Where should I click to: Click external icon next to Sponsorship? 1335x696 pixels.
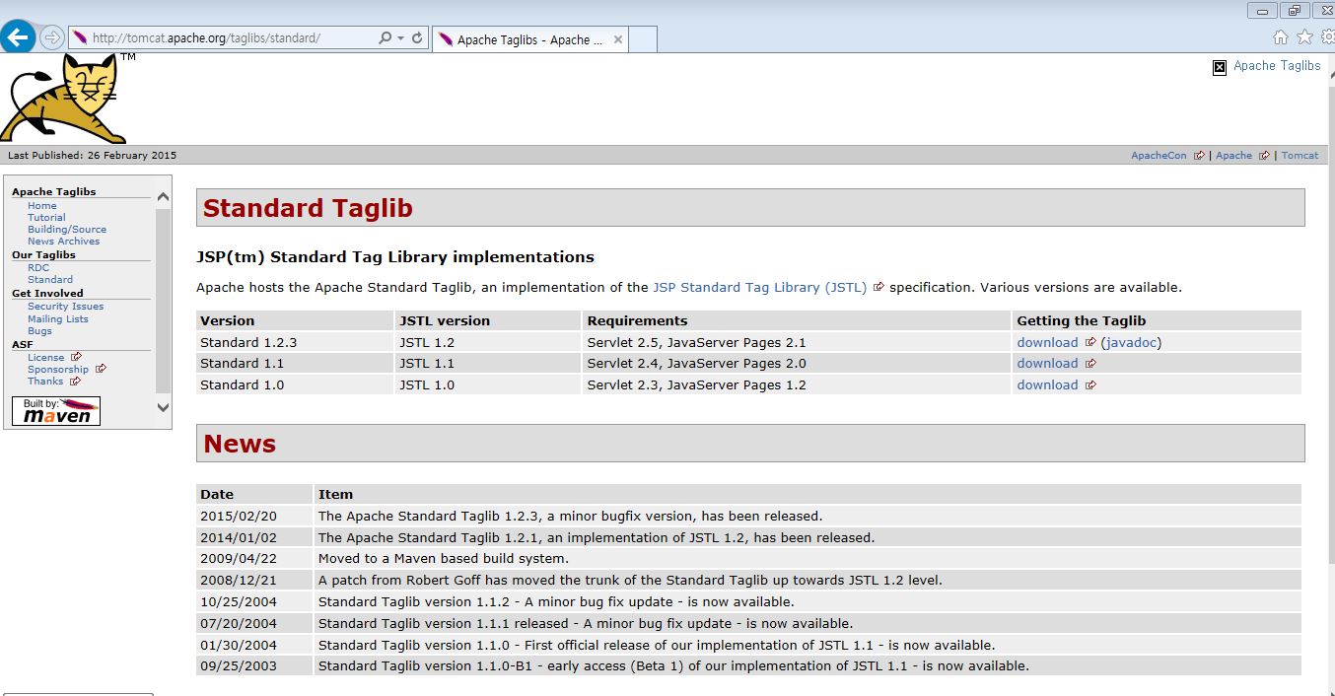point(101,369)
